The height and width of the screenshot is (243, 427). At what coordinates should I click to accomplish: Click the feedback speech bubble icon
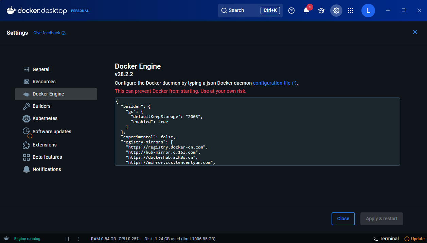point(64,33)
